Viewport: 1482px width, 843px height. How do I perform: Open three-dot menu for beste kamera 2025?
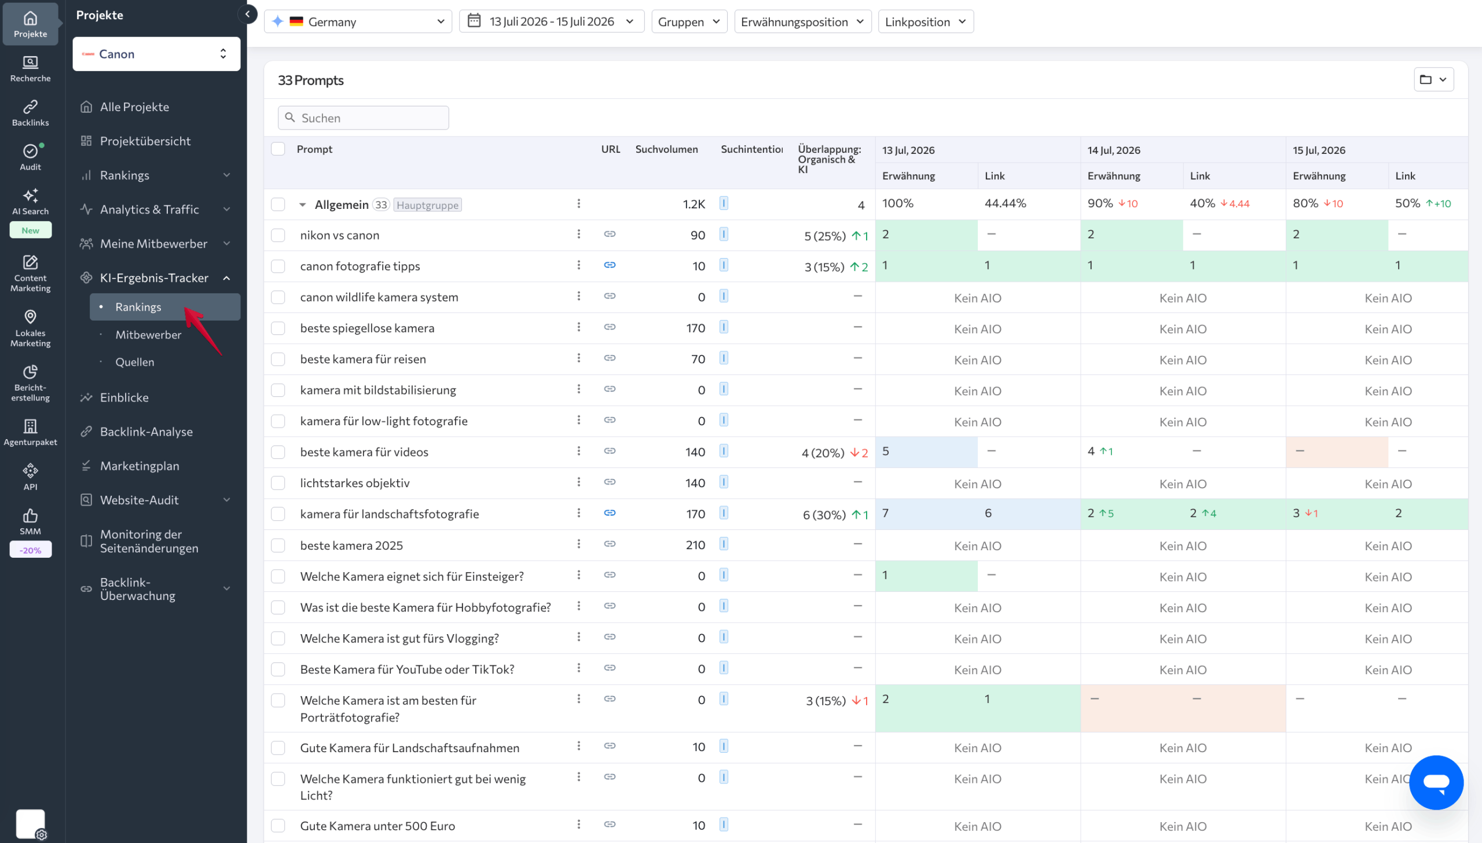[x=578, y=544]
